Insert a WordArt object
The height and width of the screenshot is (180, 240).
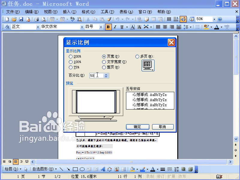pyautogui.click(x=103, y=169)
